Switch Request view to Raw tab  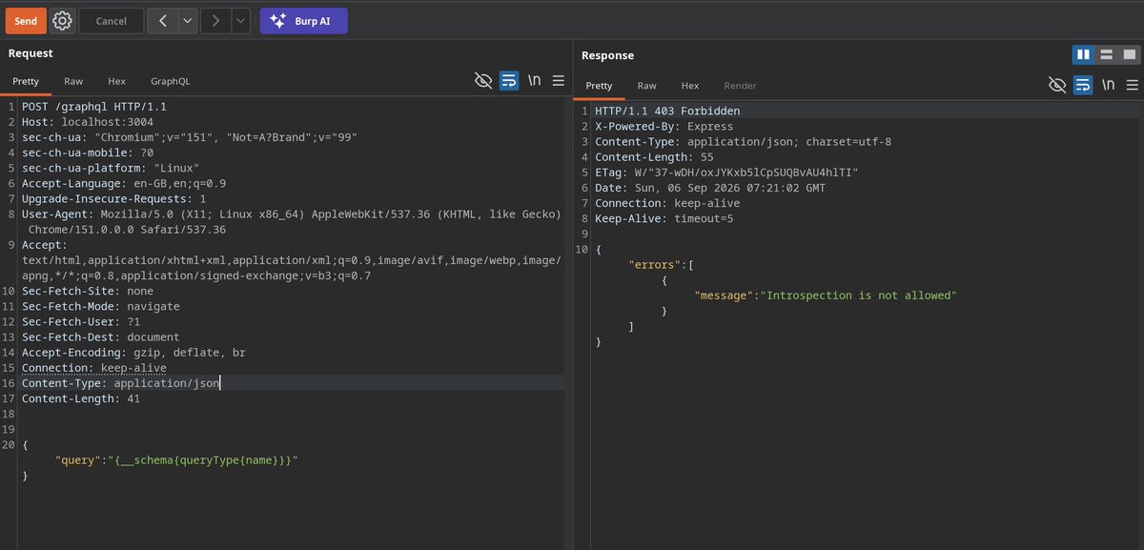(x=73, y=82)
